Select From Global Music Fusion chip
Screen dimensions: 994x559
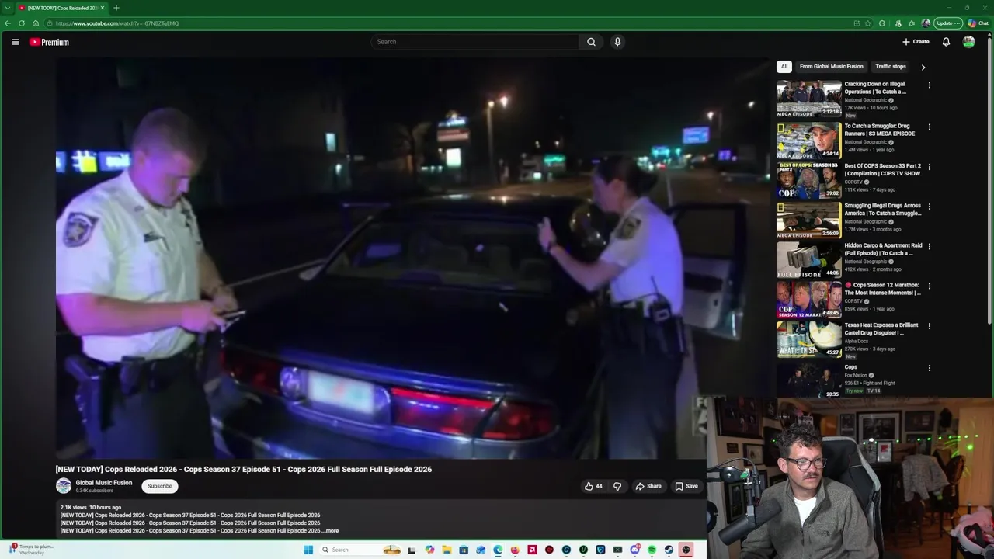[x=831, y=67]
